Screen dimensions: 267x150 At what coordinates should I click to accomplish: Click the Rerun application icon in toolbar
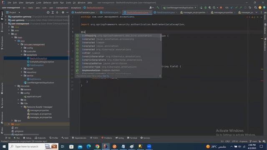(201, 7)
